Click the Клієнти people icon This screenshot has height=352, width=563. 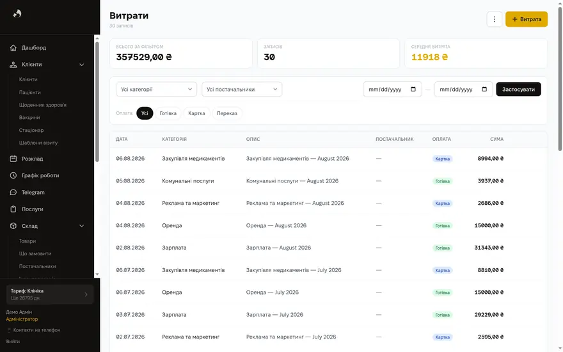(x=13, y=65)
